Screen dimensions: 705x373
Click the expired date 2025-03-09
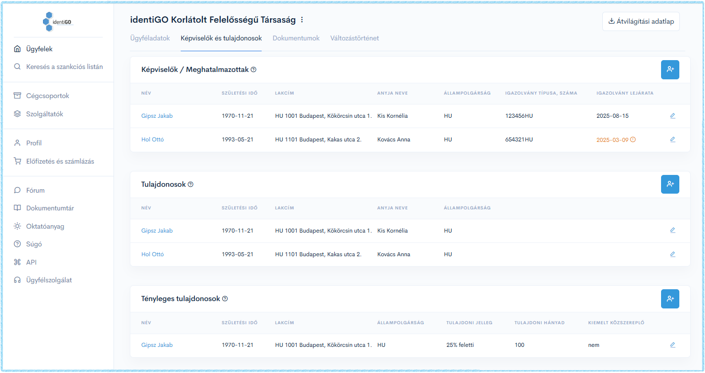point(612,139)
